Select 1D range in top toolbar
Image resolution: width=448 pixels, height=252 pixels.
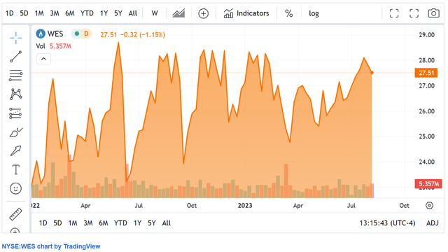[x=9, y=13]
